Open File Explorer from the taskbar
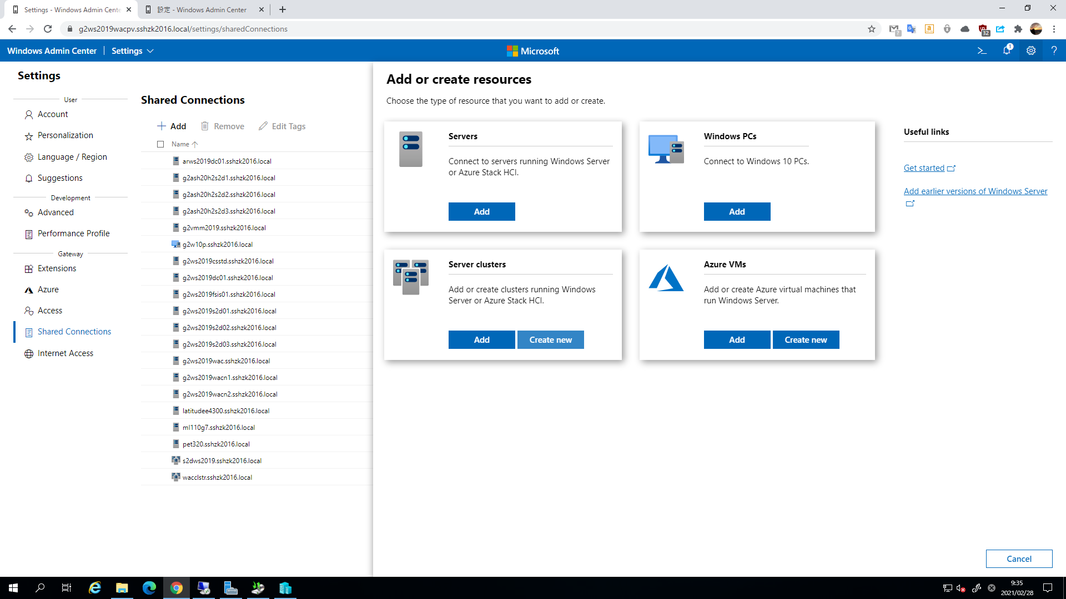This screenshot has height=599, width=1066. coord(122,588)
